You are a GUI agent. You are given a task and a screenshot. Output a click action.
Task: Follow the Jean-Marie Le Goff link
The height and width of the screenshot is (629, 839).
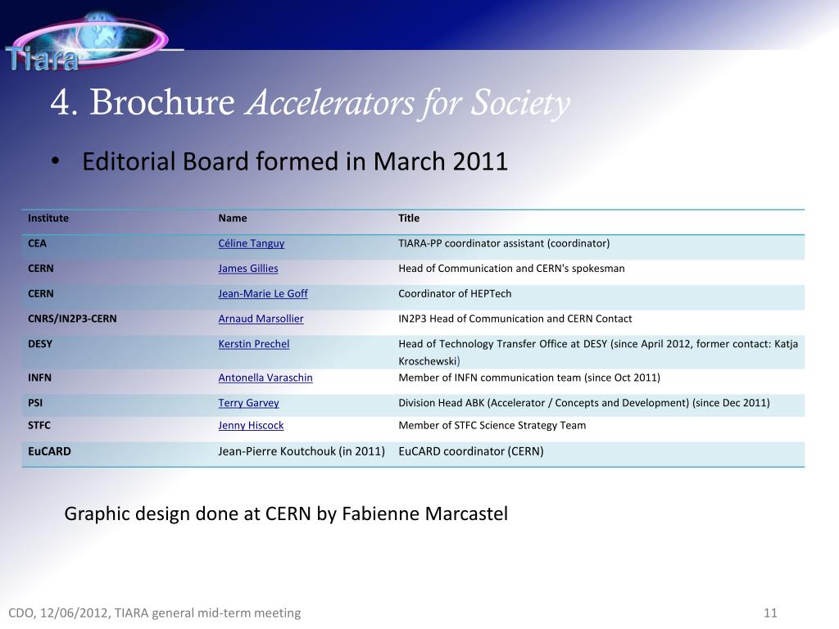point(263,294)
